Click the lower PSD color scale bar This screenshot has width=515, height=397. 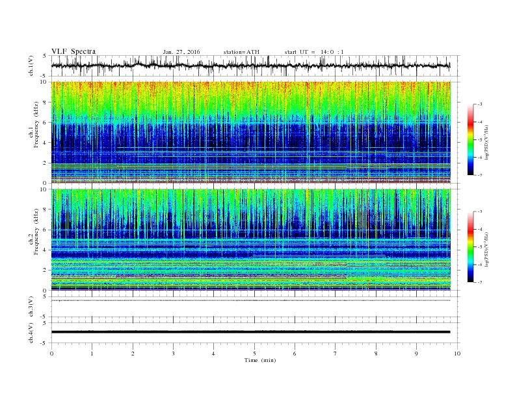(x=470, y=247)
